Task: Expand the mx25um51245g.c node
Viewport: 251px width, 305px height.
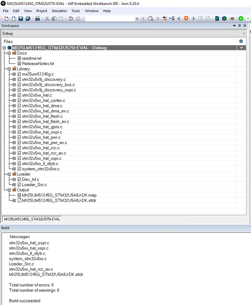Action: click(14, 74)
